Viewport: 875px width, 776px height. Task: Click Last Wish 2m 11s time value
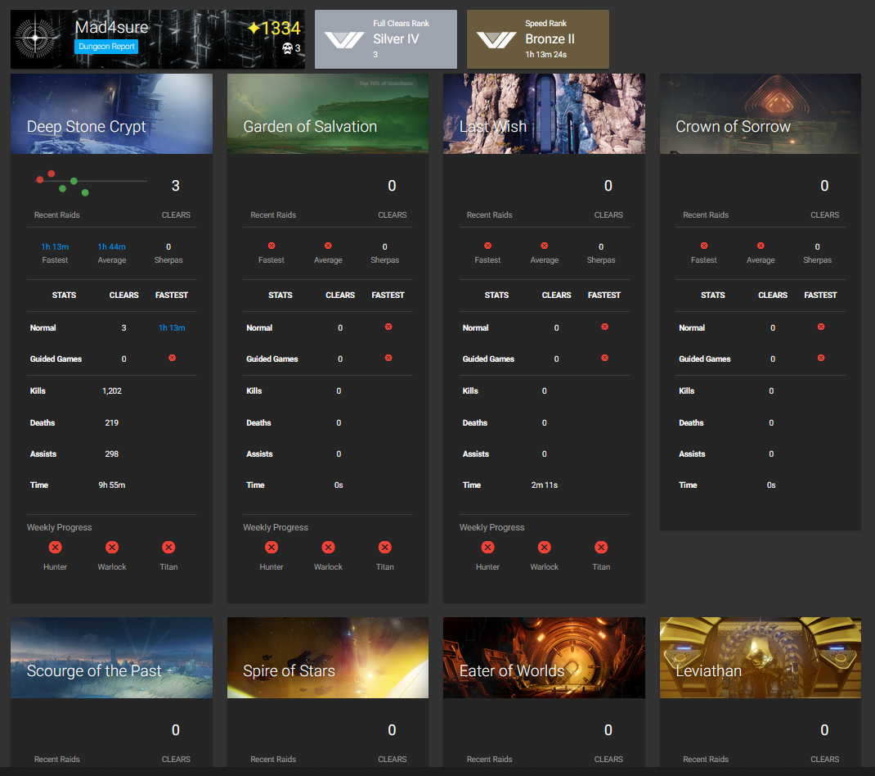(x=544, y=485)
